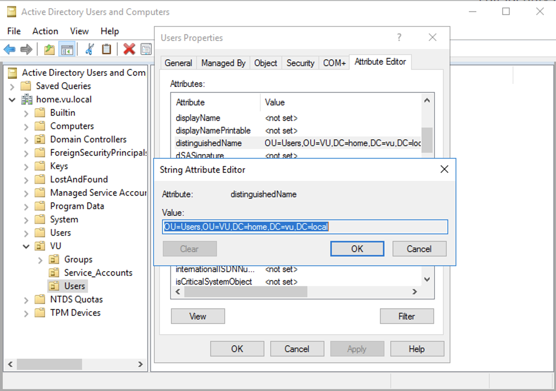Viewport: 556px width, 391px height.
Task: Select the isCriticalSystemObject attribute row
Action: click(x=298, y=282)
